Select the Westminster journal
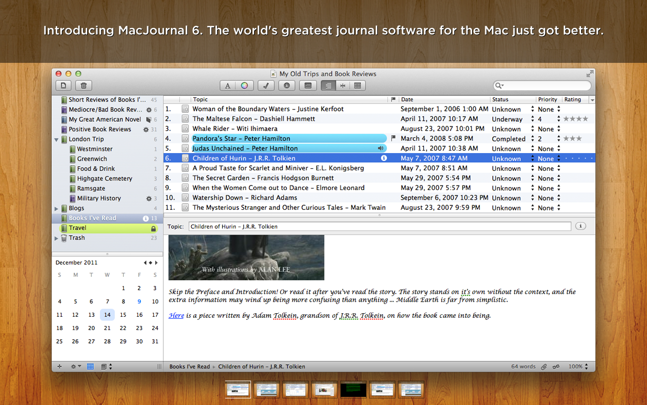Viewport: 647px width, 405px height. point(95,149)
